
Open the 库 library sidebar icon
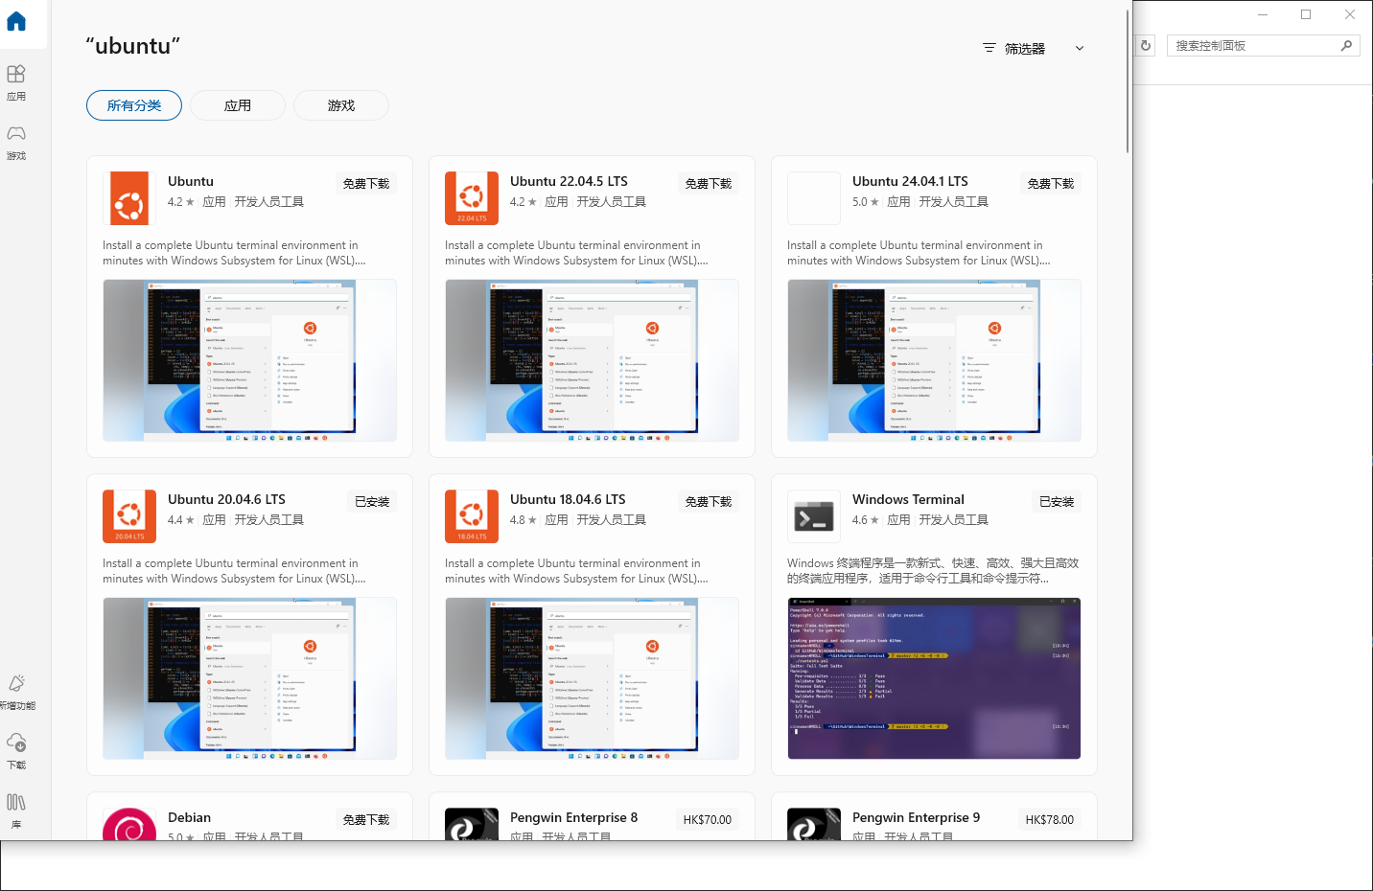(x=16, y=811)
